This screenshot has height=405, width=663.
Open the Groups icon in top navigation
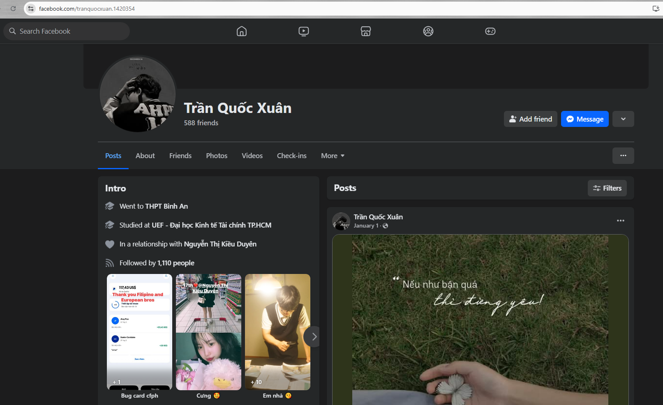click(428, 31)
